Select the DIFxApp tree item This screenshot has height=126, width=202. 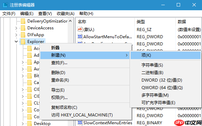click(x=36, y=35)
